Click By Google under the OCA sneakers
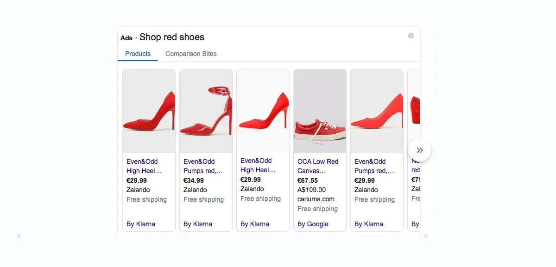 click(312, 224)
